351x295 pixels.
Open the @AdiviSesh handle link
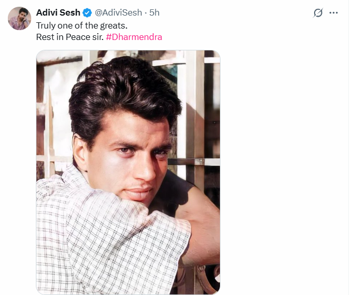[x=118, y=13]
